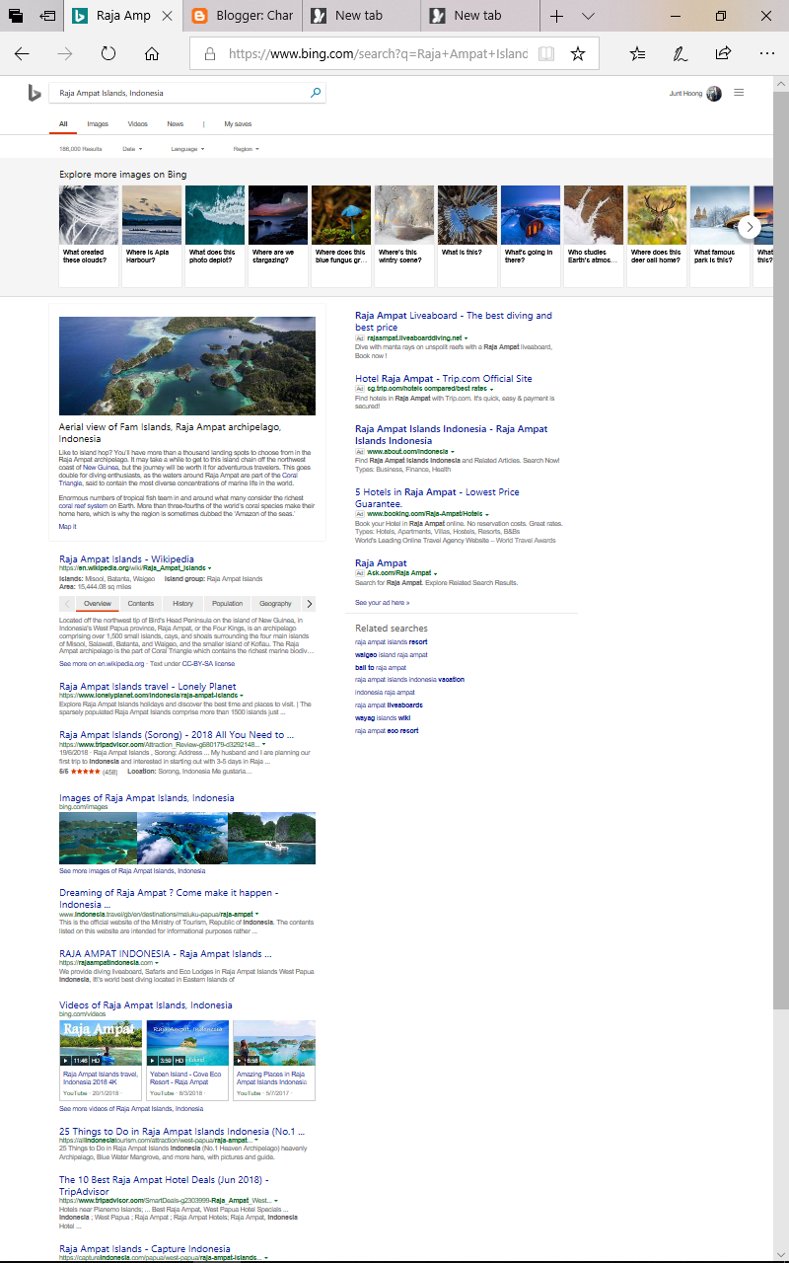
Task: Open Raja Ampat Liveaboard ad link
Action: click(454, 322)
